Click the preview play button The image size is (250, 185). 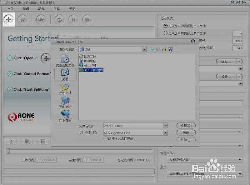point(11,142)
